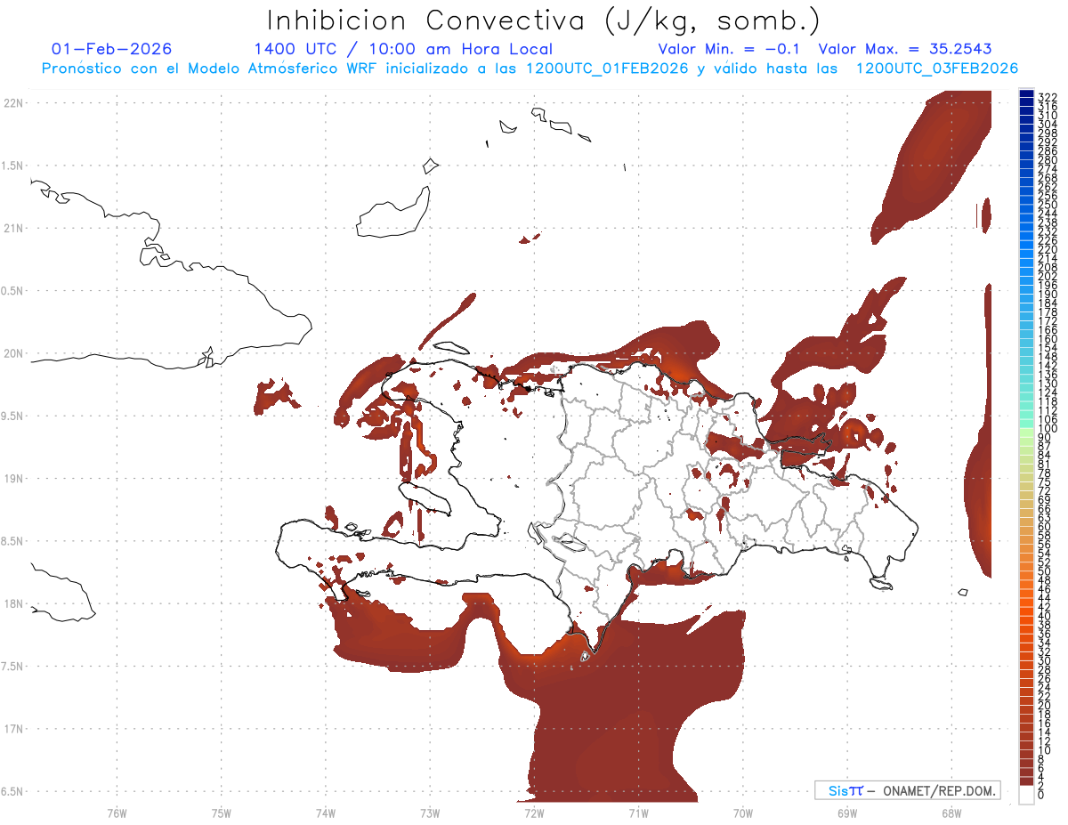Screen dimensions: 1068x825
Task: Click the 'Inhibicion Convectiva (J/kg, somb.)' title
Action: [x=544, y=20]
